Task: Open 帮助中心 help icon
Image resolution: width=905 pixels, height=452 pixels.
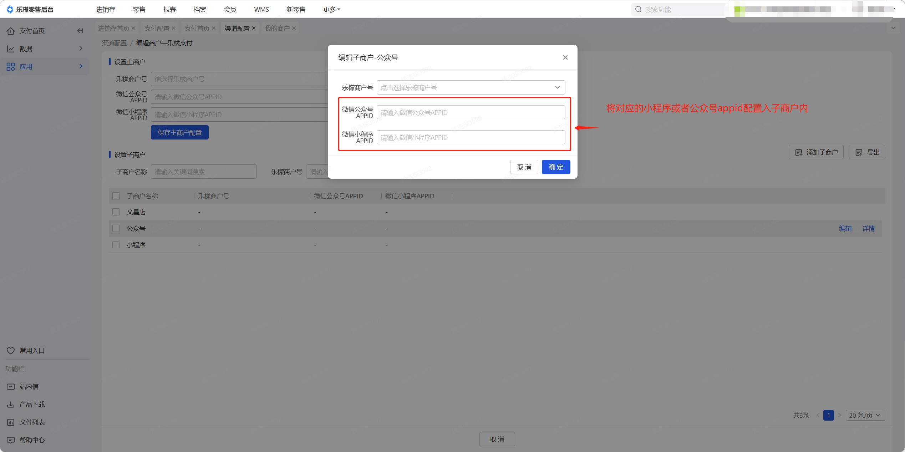Action: (x=11, y=440)
